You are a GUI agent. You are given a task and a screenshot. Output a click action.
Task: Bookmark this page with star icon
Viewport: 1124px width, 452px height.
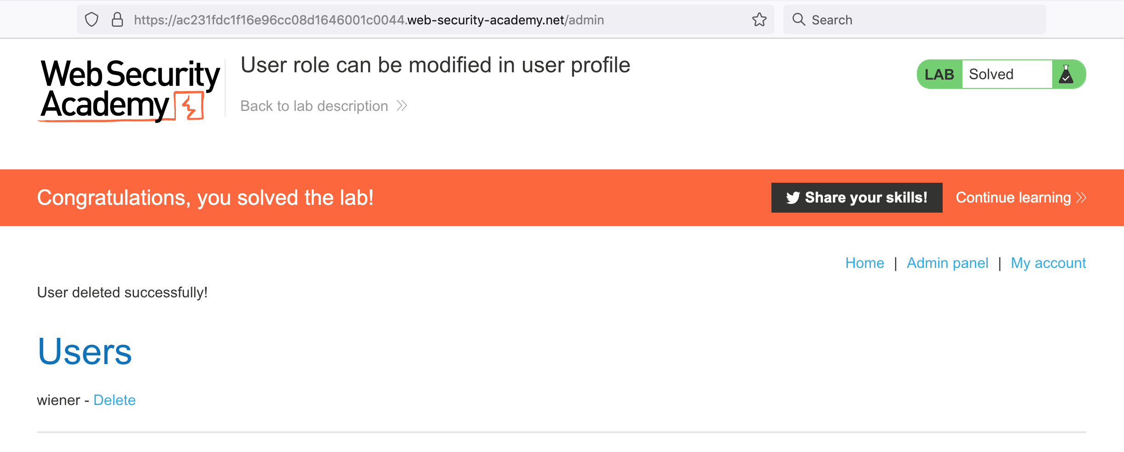(x=759, y=20)
